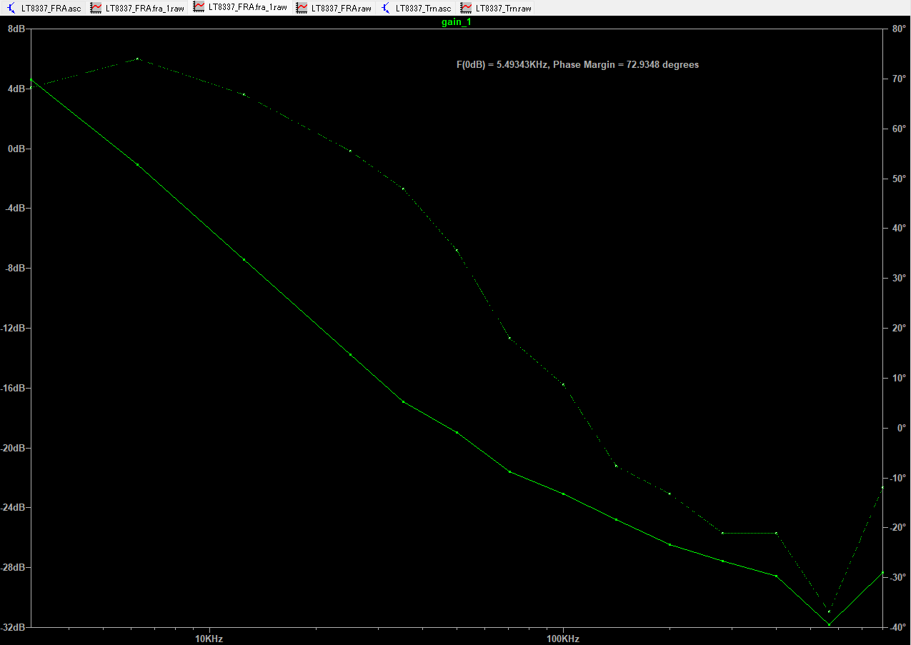Click the gain_1 trace label
Viewport: 911px width, 645px height.
click(x=456, y=22)
